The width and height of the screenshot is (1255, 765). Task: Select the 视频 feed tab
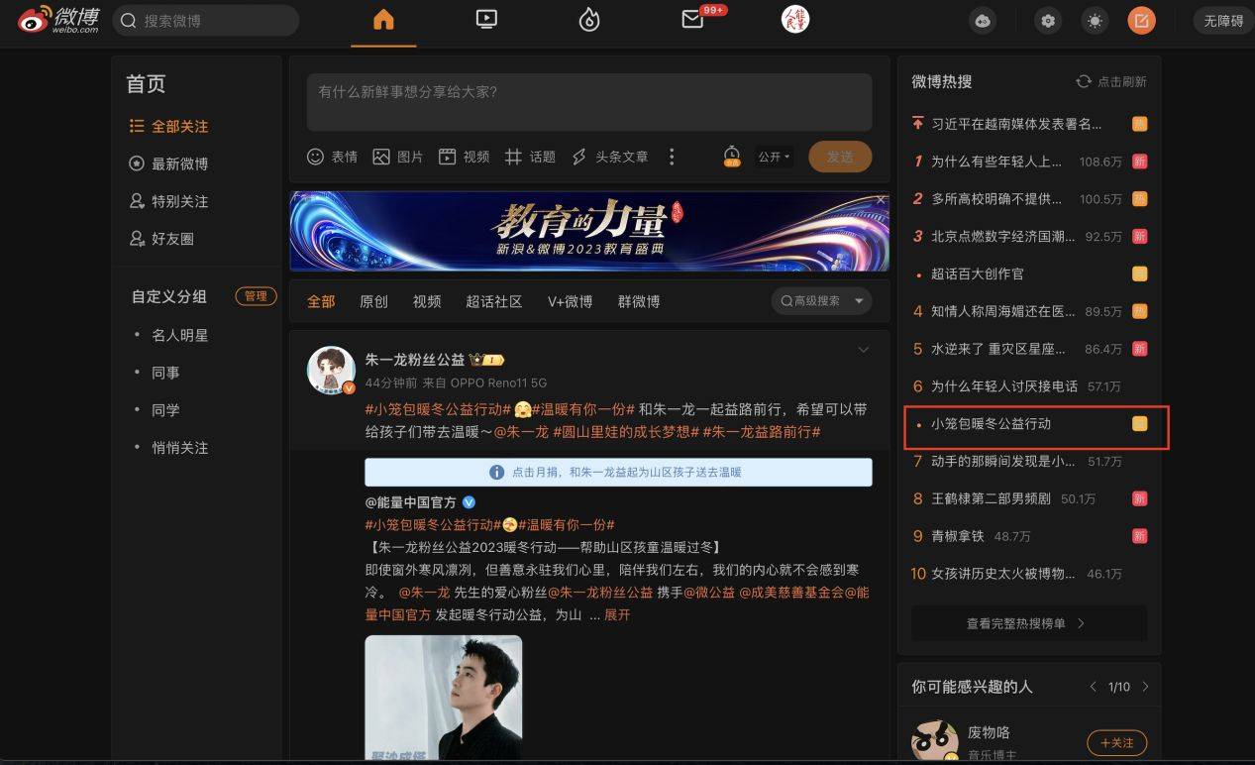427,301
